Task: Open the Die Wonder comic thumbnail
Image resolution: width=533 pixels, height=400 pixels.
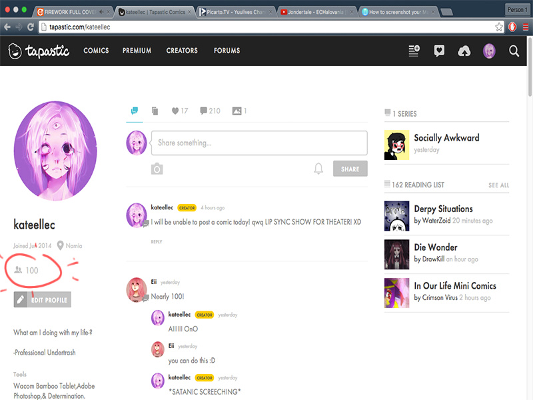Action: [x=396, y=253]
